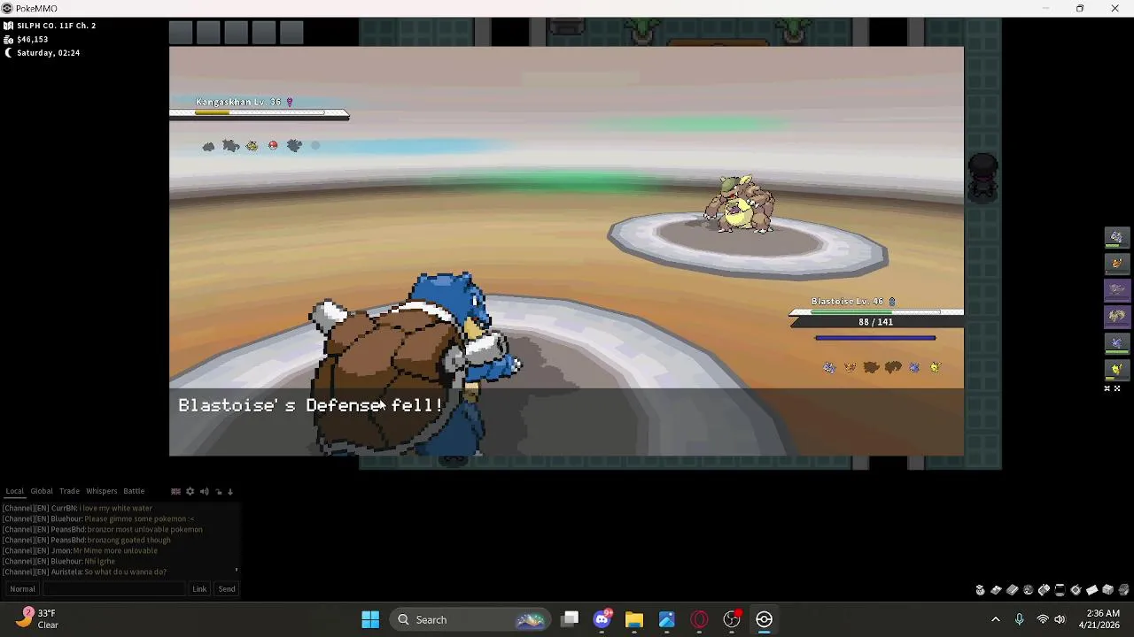
Task: Open the Wi-Fi network tray icon
Action: (1043, 619)
